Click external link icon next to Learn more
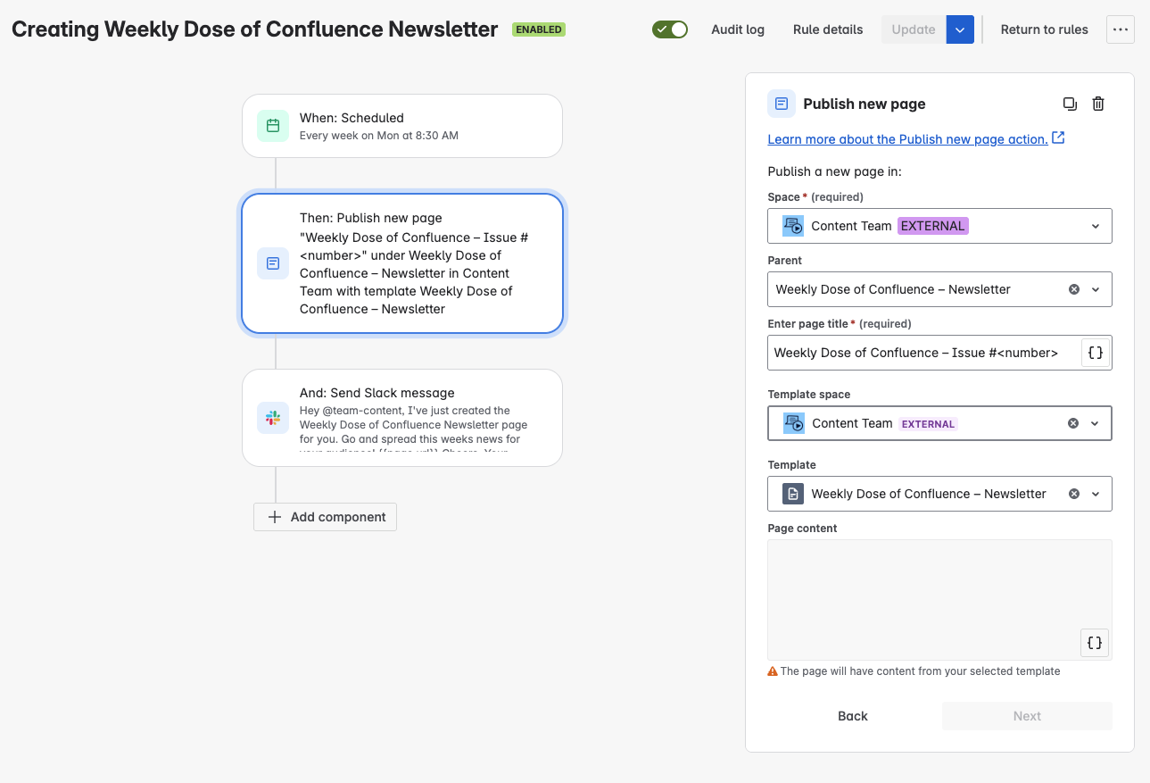1150x783 pixels. (1058, 138)
